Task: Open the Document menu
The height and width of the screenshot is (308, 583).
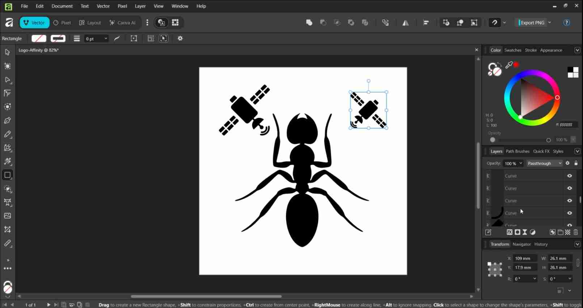Action: click(x=62, y=6)
